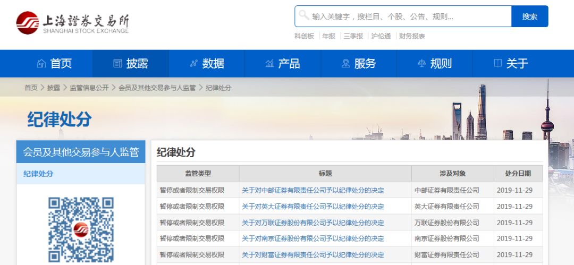The height and width of the screenshot is (265, 574).
Task: Click the large 纪律处分 page title
Action: [x=60, y=119]
